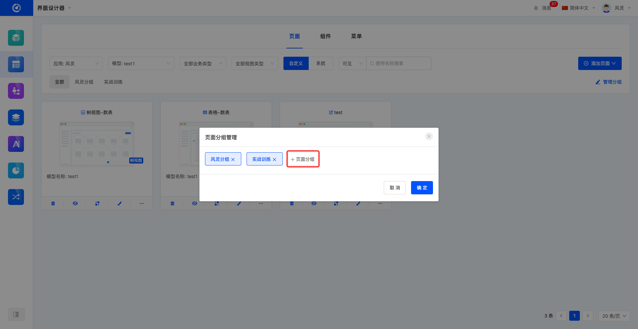Click the 确定 button in dialog

pyautogui.click(x=422, y=188)
